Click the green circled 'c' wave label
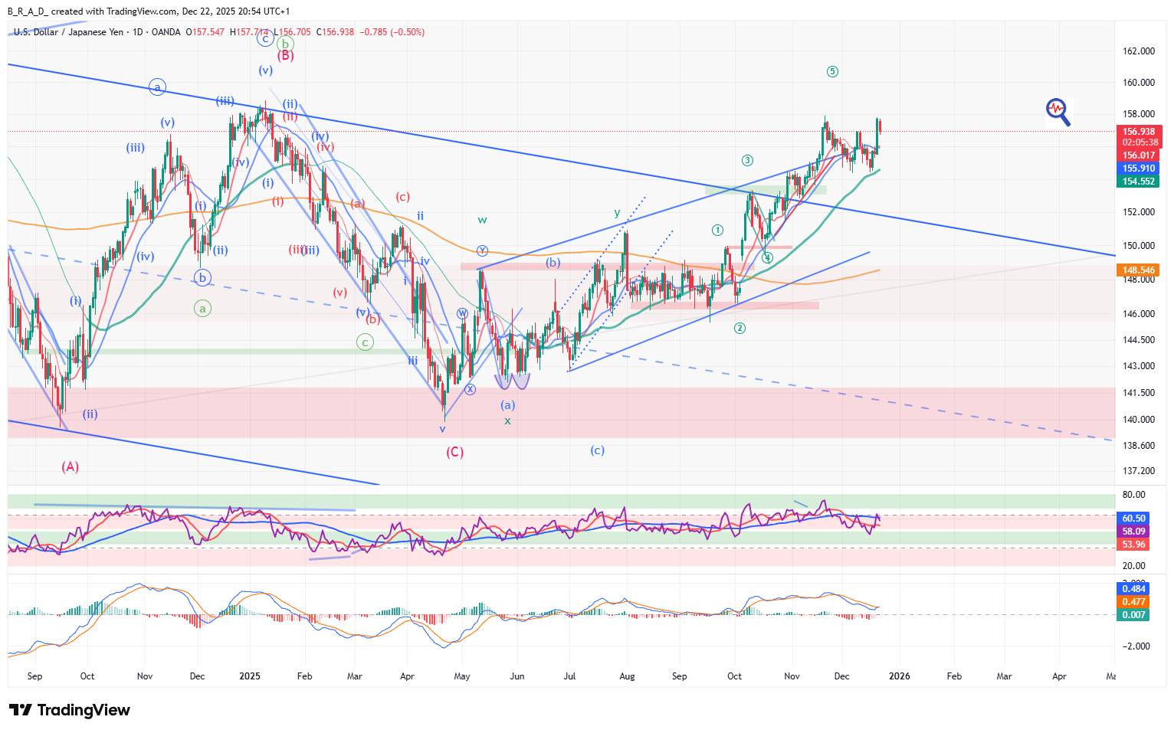 click(365, 342)
